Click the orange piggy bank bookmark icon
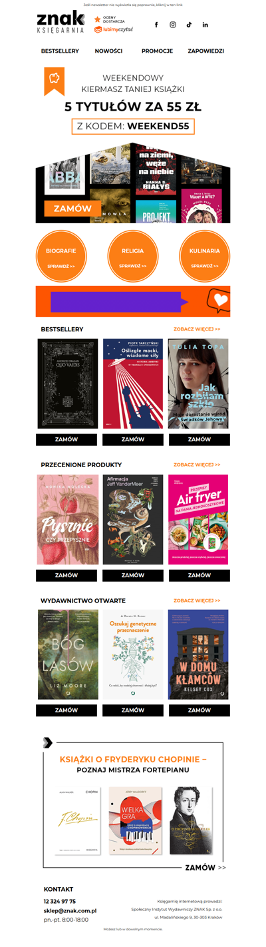Screen dimensions: 266x947 (55, 81)
